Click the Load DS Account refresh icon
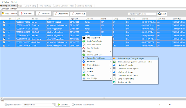The image size is (186, 108). tap(84, 45)
